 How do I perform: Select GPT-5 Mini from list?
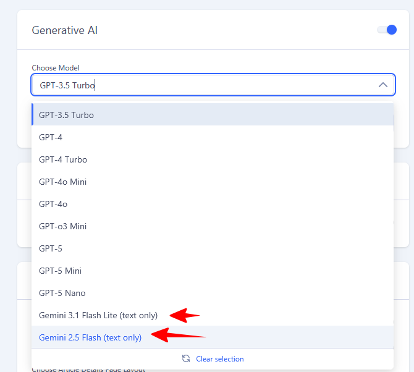[x=213, y=271]
